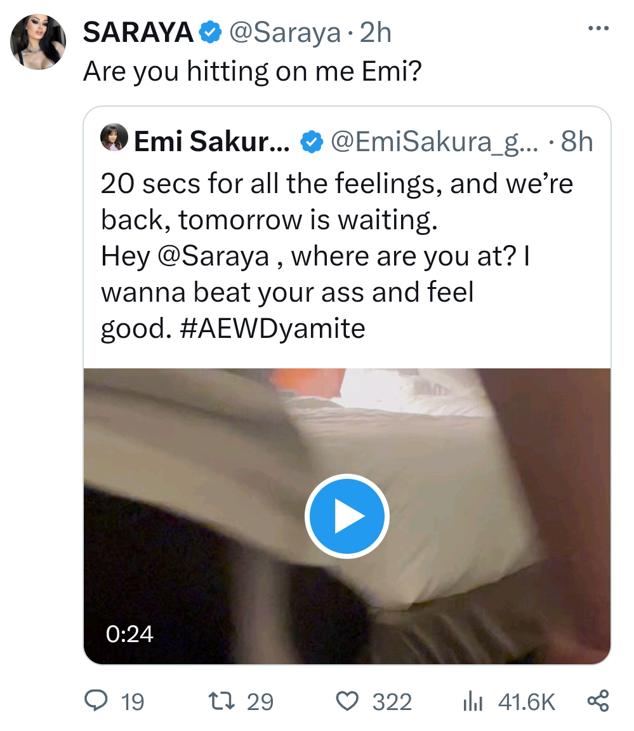Play the quoted tweet video
634x731 pixels.
pyautogui.click(x=347, y=516)
